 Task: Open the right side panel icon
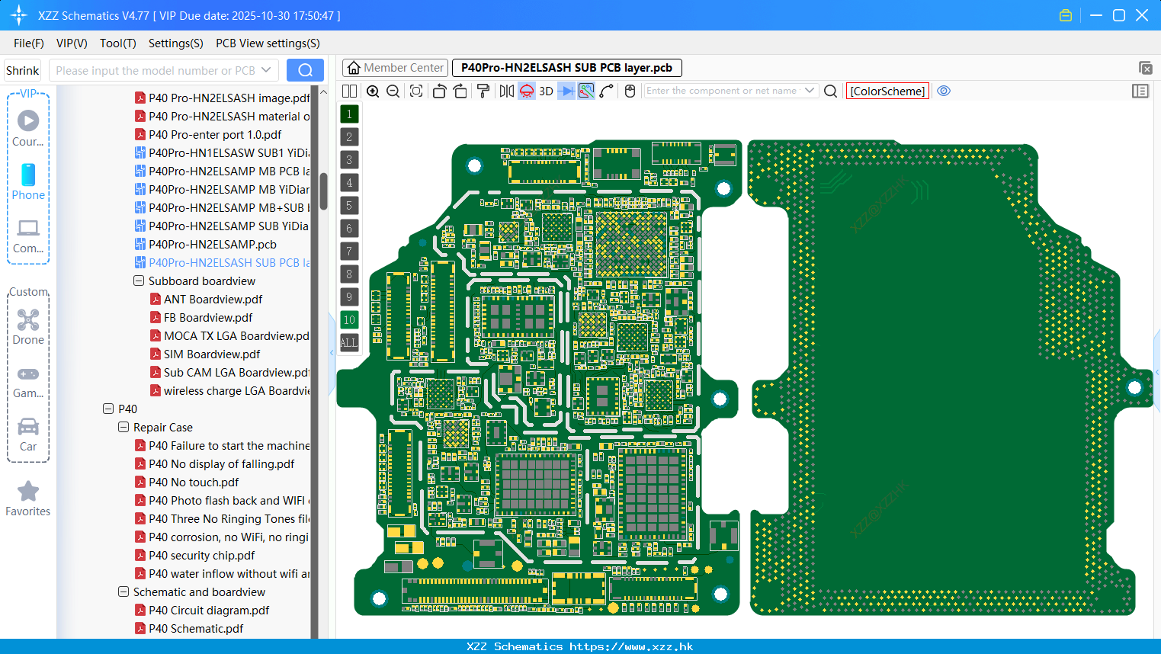pos(1140,91)
